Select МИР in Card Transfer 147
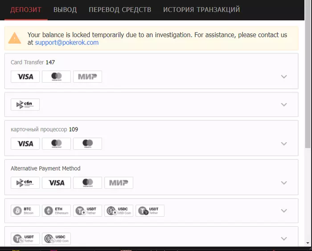Viewport: 312px width, 251px height. (x=87, y=76)
